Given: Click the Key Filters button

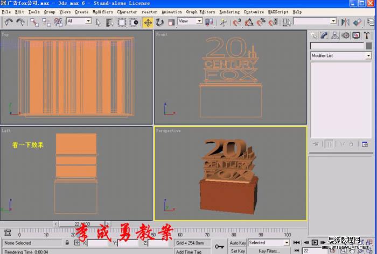Looking at the screenshot, I should (x=269, y=251).
